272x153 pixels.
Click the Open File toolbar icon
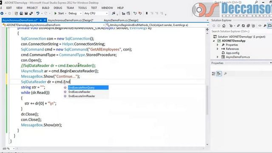[x=21, y=13]
